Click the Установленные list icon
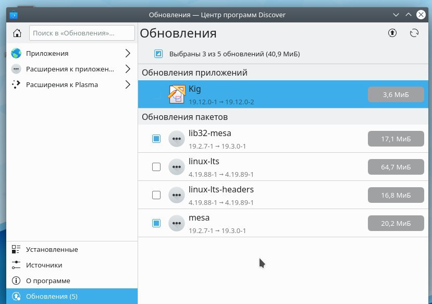Screen dimensions: 432x304 (16, 249)
